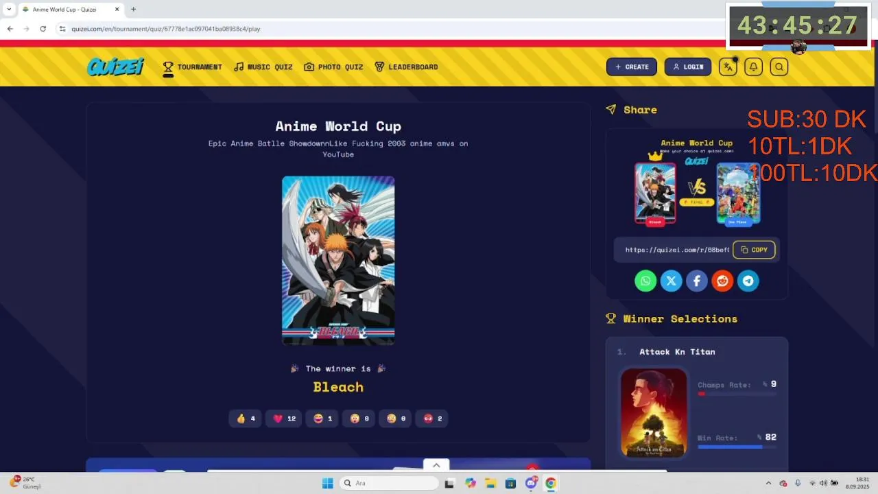Share via WhatsApp icon

coord(645,281)
